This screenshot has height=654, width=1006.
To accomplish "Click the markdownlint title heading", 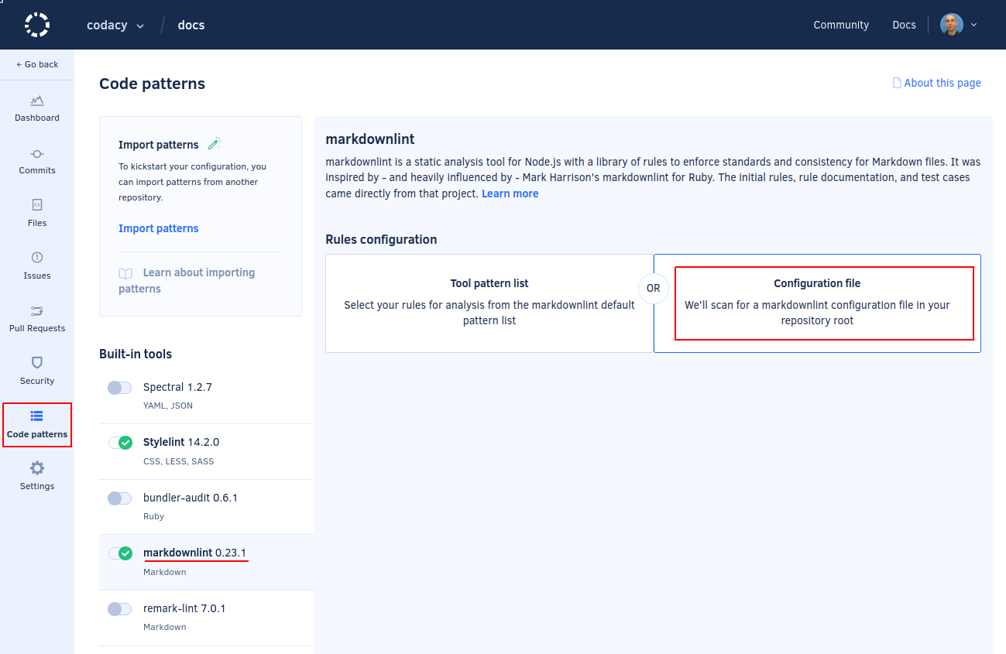I will click(x=370, y=139).
